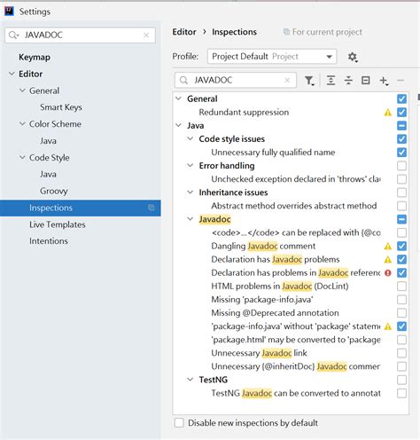Select Unnecessary Javadoc link inspection
The height and width of the screenshot is (440, 420).
coord(259,353)
